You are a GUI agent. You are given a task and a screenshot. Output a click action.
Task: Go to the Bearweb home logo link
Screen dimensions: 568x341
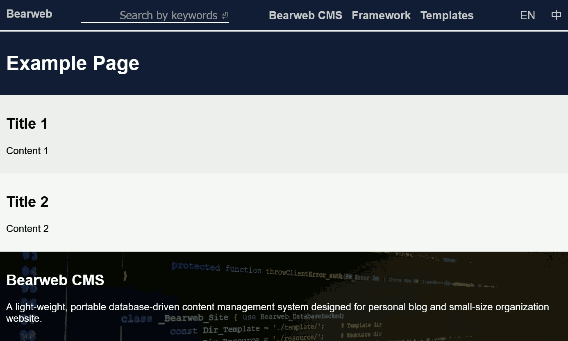(x=30, y=14)
